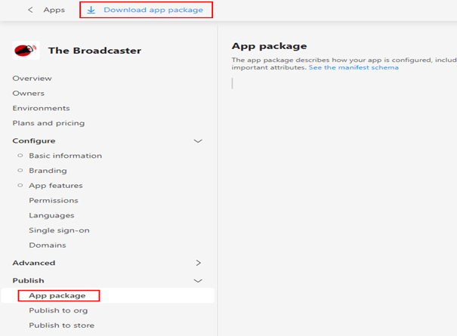Click the download arrow icon
This screenshot has width=457, height=336.
pos(91,10)
